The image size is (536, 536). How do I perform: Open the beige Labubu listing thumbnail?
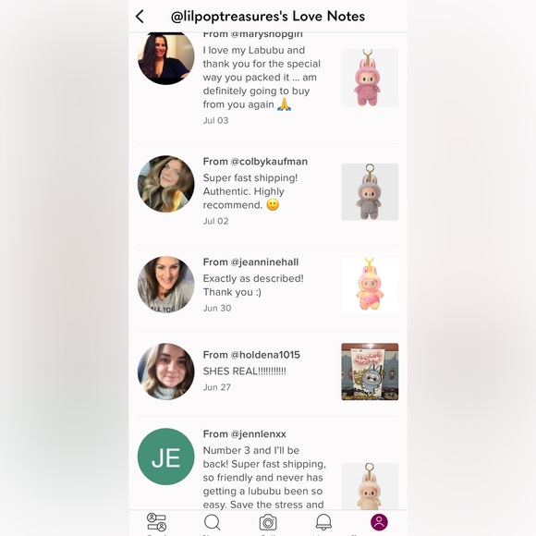click(370, 486)
